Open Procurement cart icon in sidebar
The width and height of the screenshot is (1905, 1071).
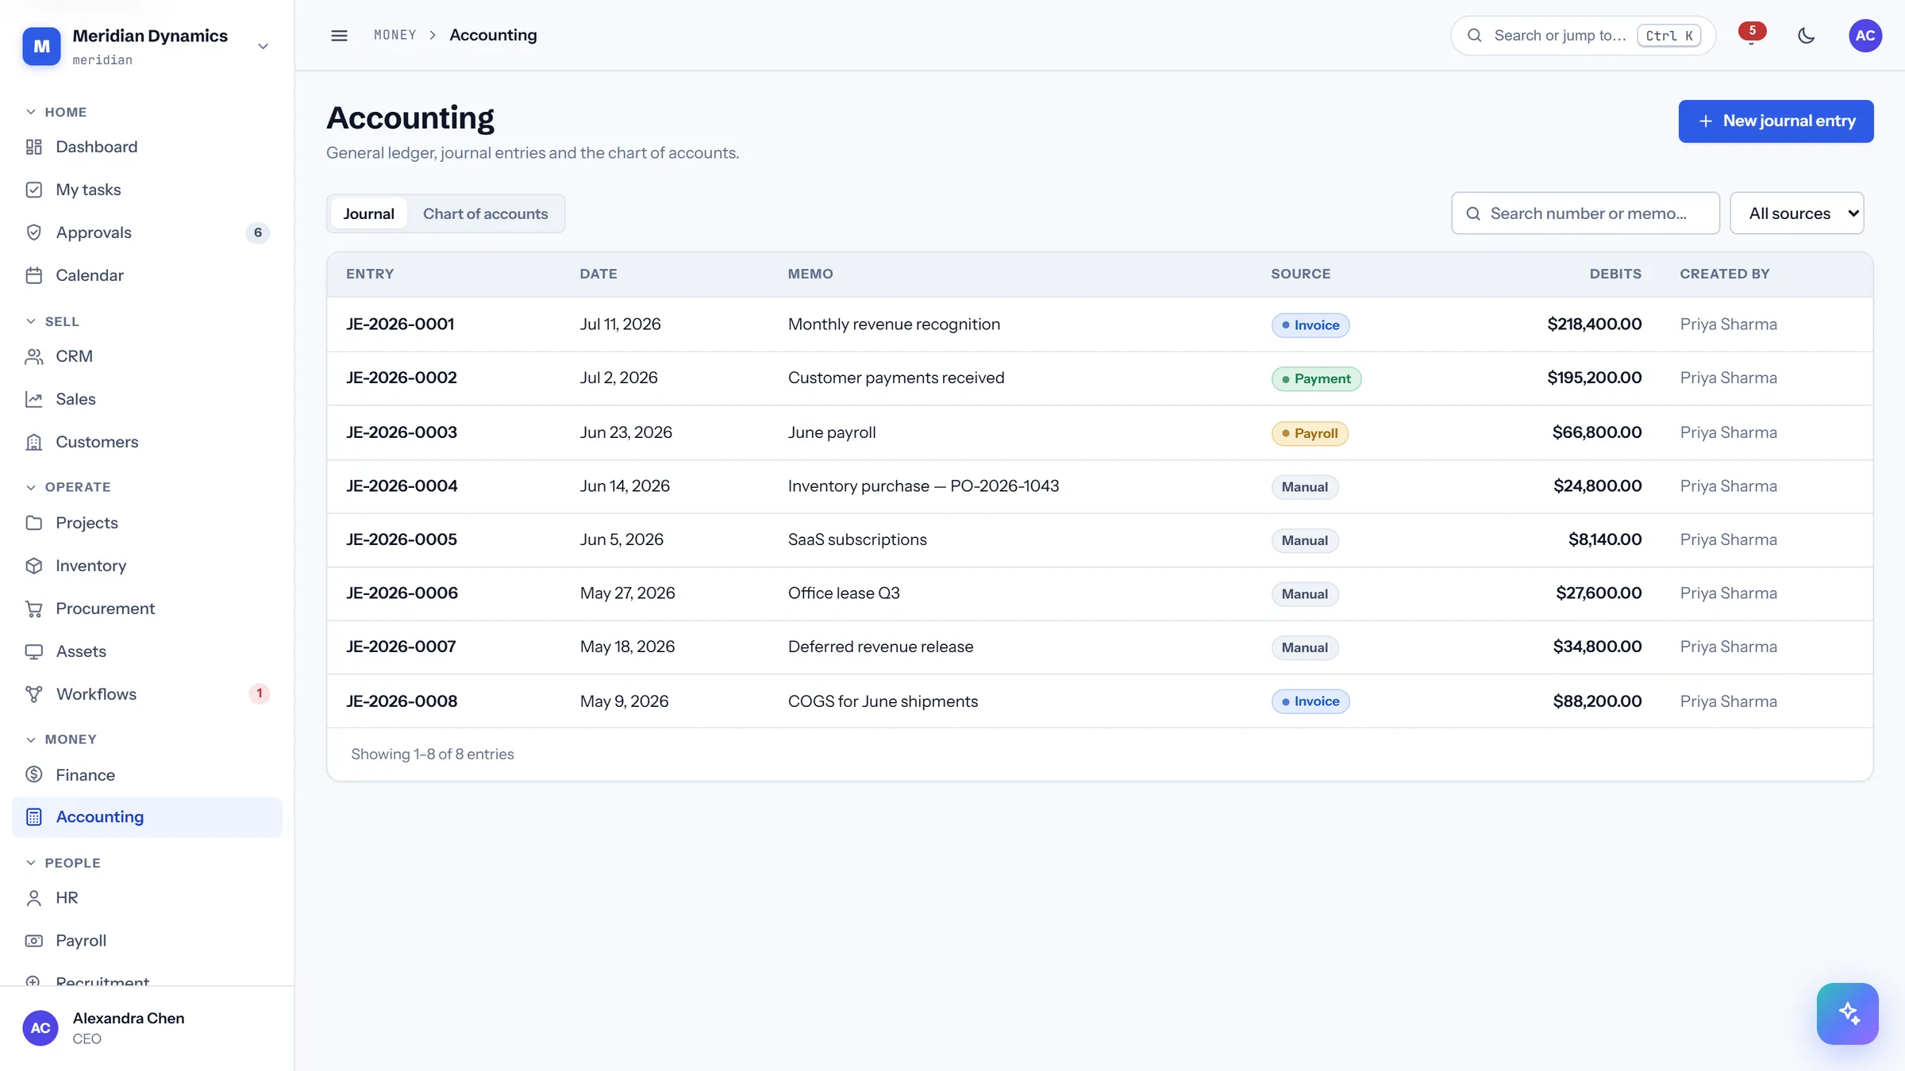point(33,608)
